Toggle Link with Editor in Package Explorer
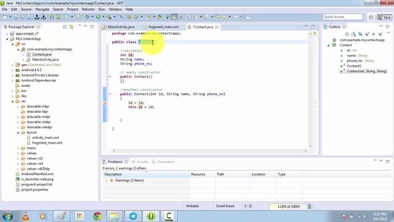Viewport: 394px width, 222px height. (x=71, y=27)
